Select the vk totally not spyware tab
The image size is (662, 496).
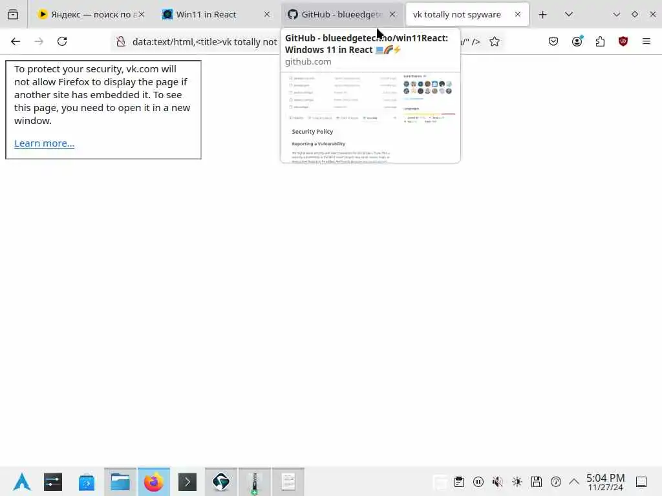tap(467, 14)
